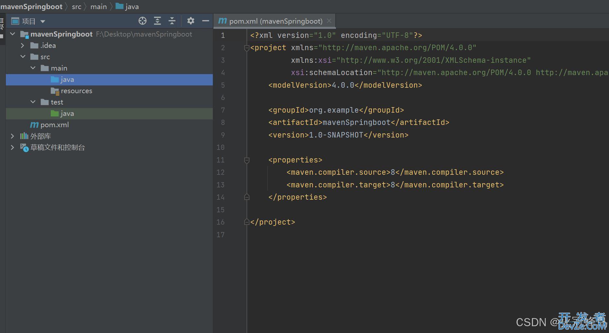
Task: Click the maven.compiler.target line
Action: pos(395,185)
